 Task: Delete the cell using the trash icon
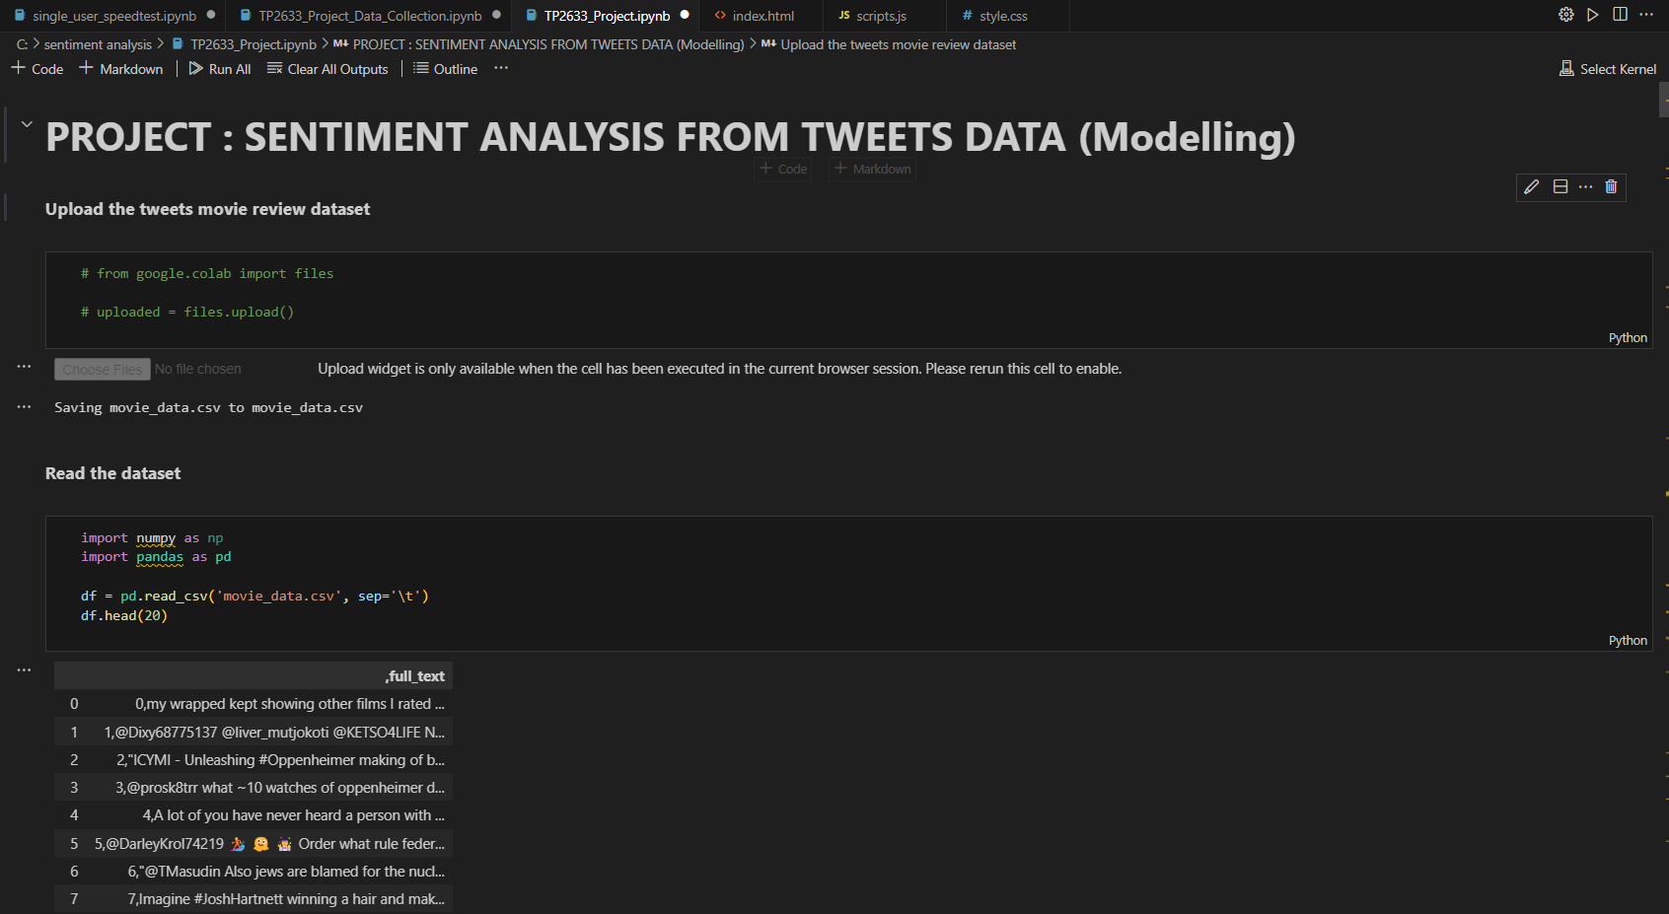(x=1612, y=186)
